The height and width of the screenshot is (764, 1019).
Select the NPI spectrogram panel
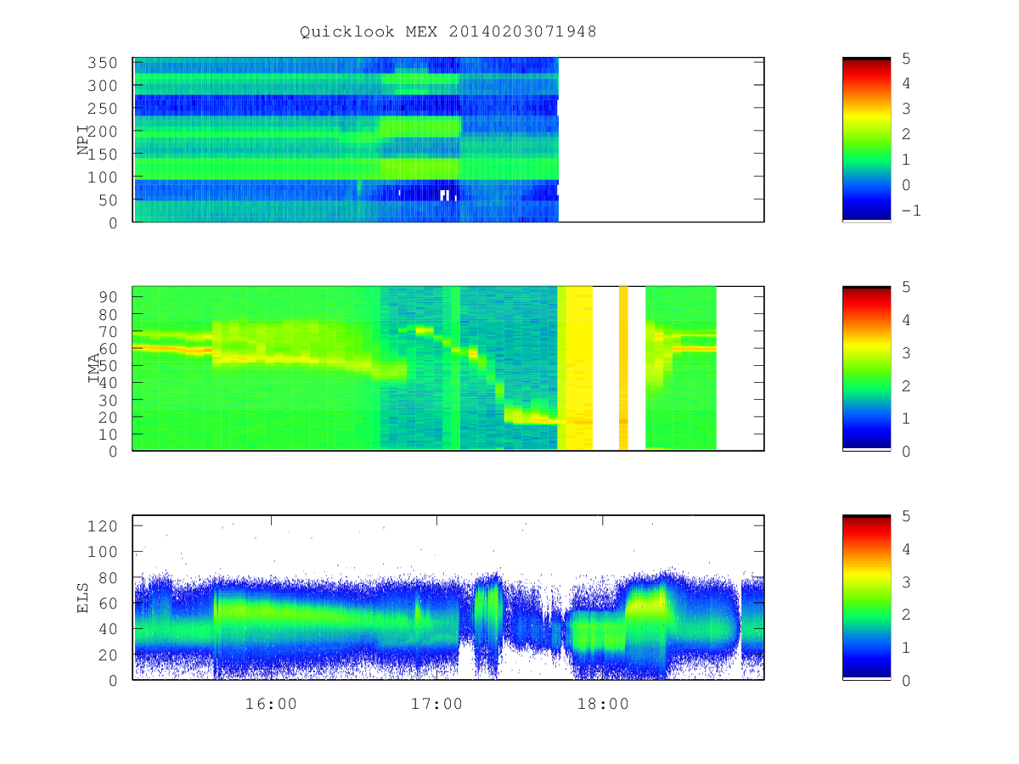(448, 140)
